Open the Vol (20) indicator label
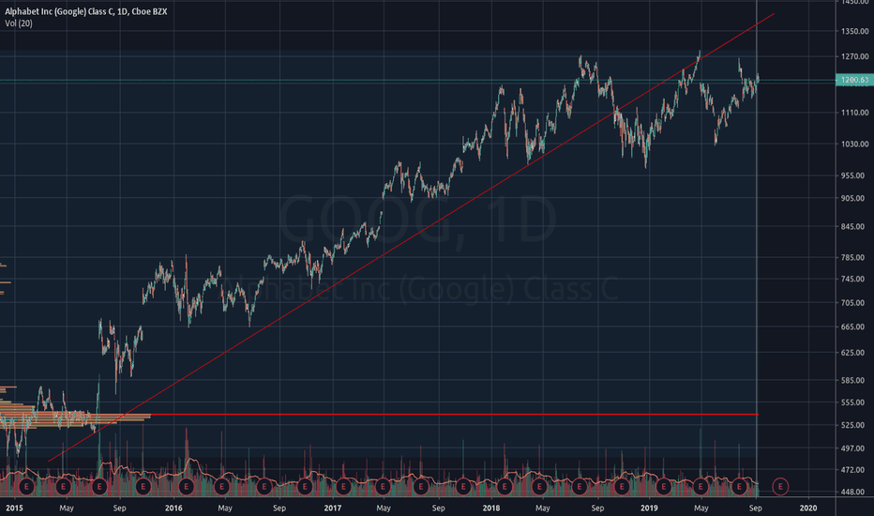The height and width of the screenshot is (516, 874). point(19,23)
